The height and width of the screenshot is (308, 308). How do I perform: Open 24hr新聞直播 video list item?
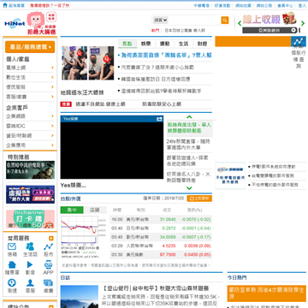click(x=187, y=145)
